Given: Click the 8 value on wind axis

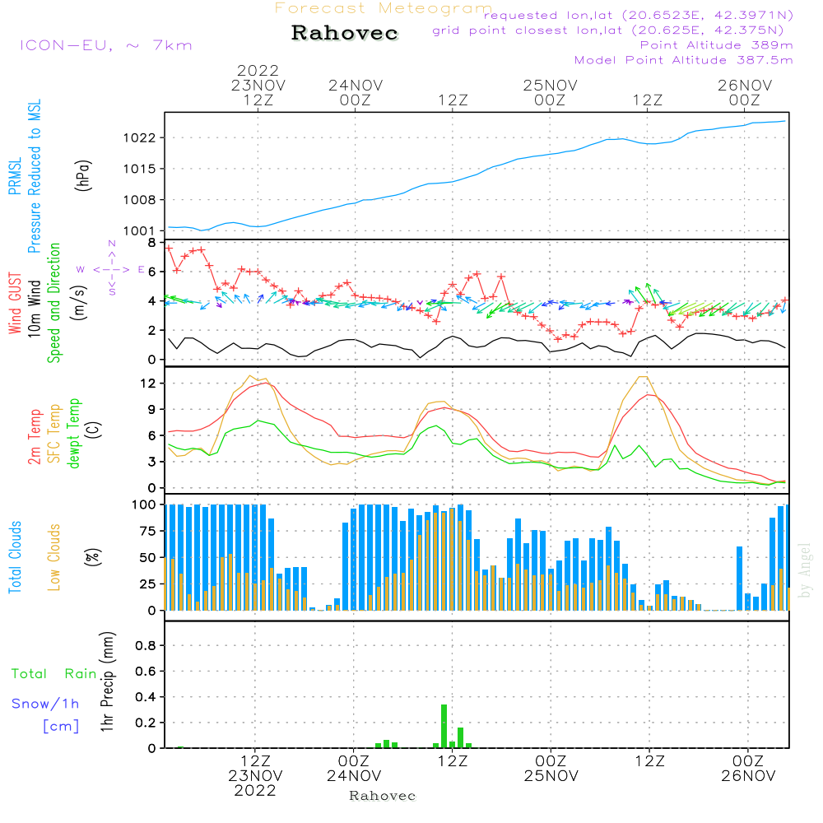Looking at the screenshot, I should (x=151, y=243).
